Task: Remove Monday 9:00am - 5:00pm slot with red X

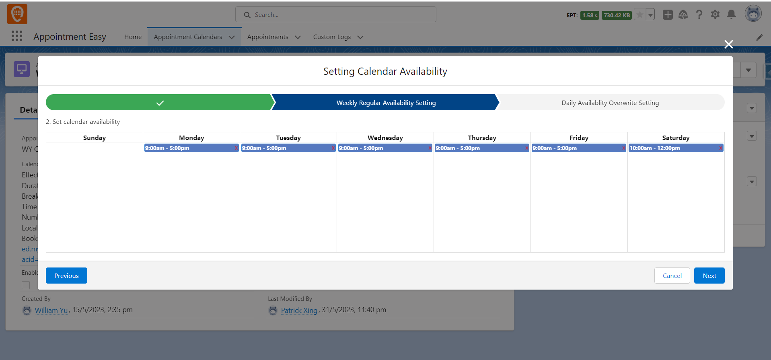Action: point(236,148)
